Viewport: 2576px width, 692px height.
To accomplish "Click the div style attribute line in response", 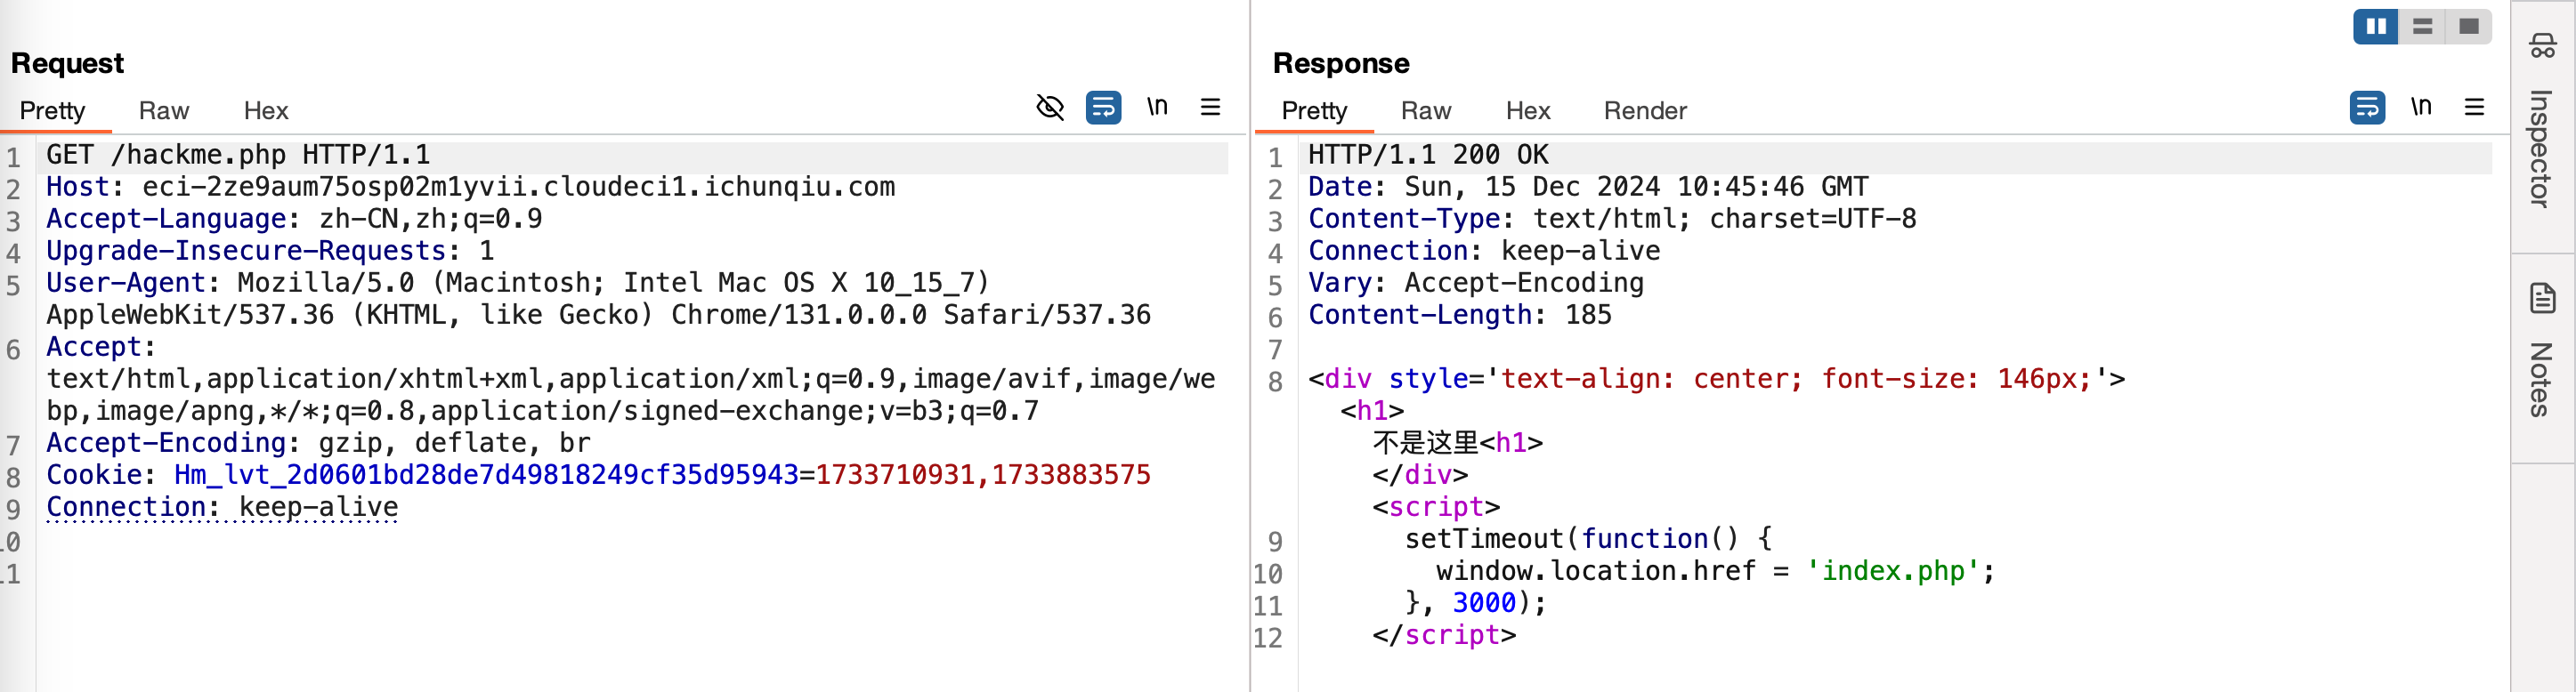I will (x=1717, y=378).
